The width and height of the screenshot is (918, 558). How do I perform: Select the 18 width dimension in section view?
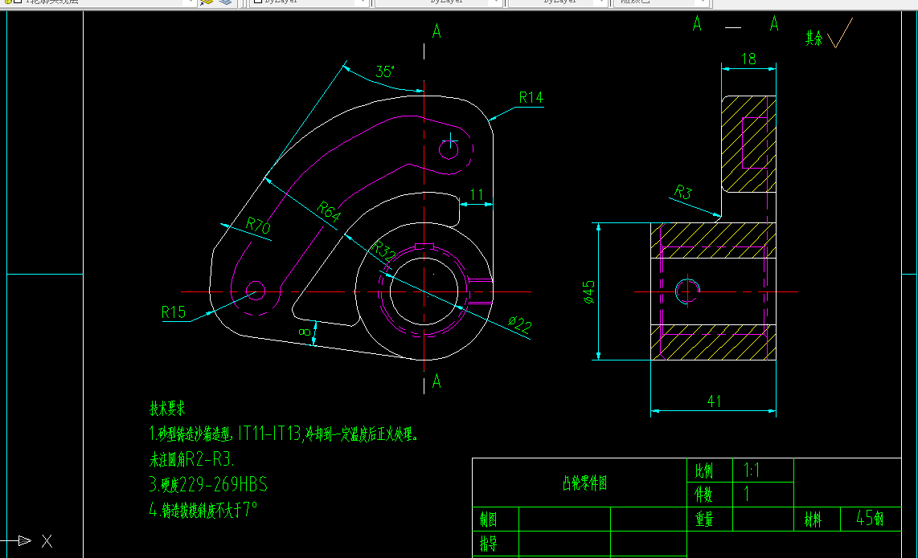pos(748,59)
